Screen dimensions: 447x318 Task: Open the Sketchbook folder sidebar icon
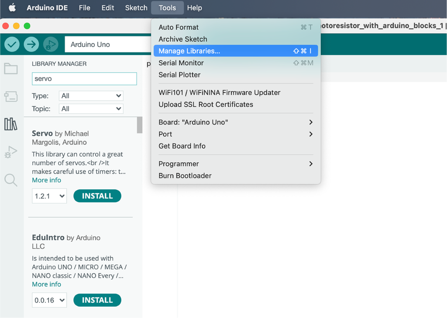tap(10, 69)
